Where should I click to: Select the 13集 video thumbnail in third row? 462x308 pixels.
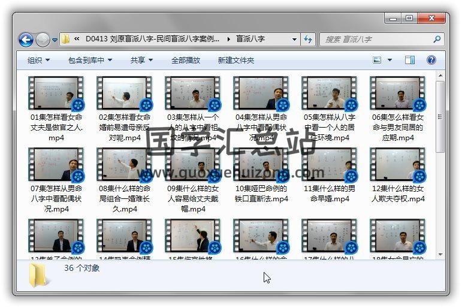click(56, 235)
